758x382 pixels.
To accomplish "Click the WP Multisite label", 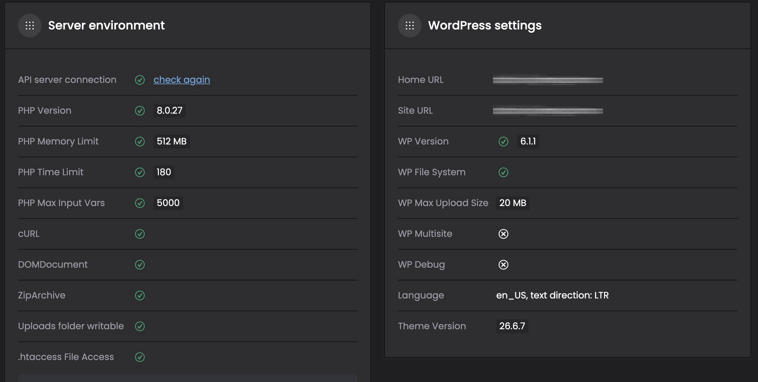I will point(425,234).
